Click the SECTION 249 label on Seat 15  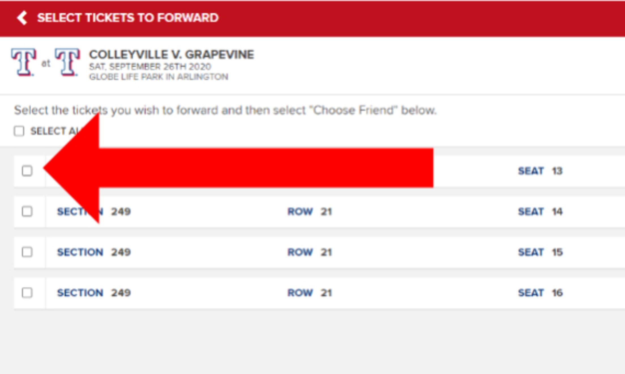(94, 252)
